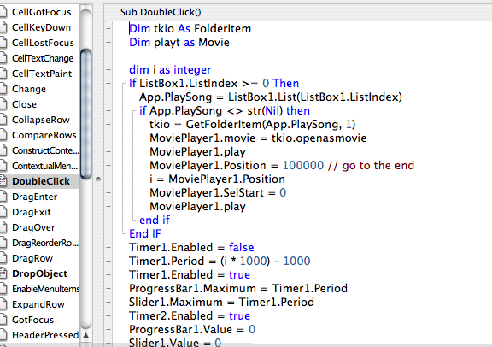The width and height of the screenshot is (492, 347).
Task: Click the '// go to the end' comment
Action: click(x=372, y=165)
